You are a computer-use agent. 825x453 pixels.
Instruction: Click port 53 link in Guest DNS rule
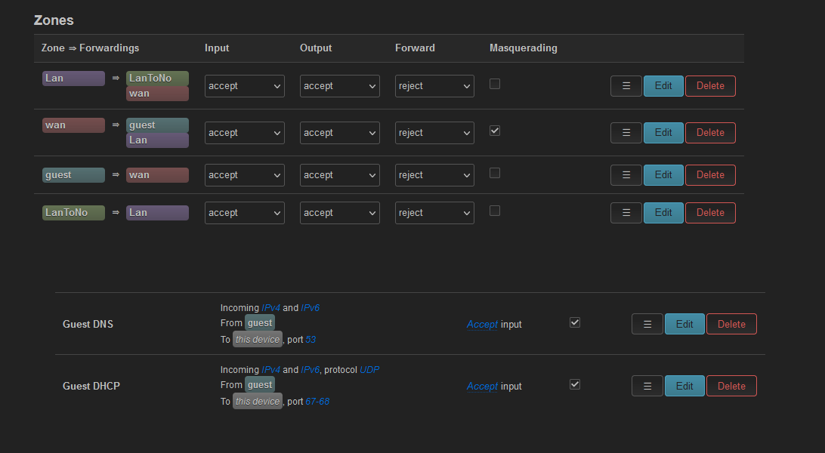(x=311, y=340)
